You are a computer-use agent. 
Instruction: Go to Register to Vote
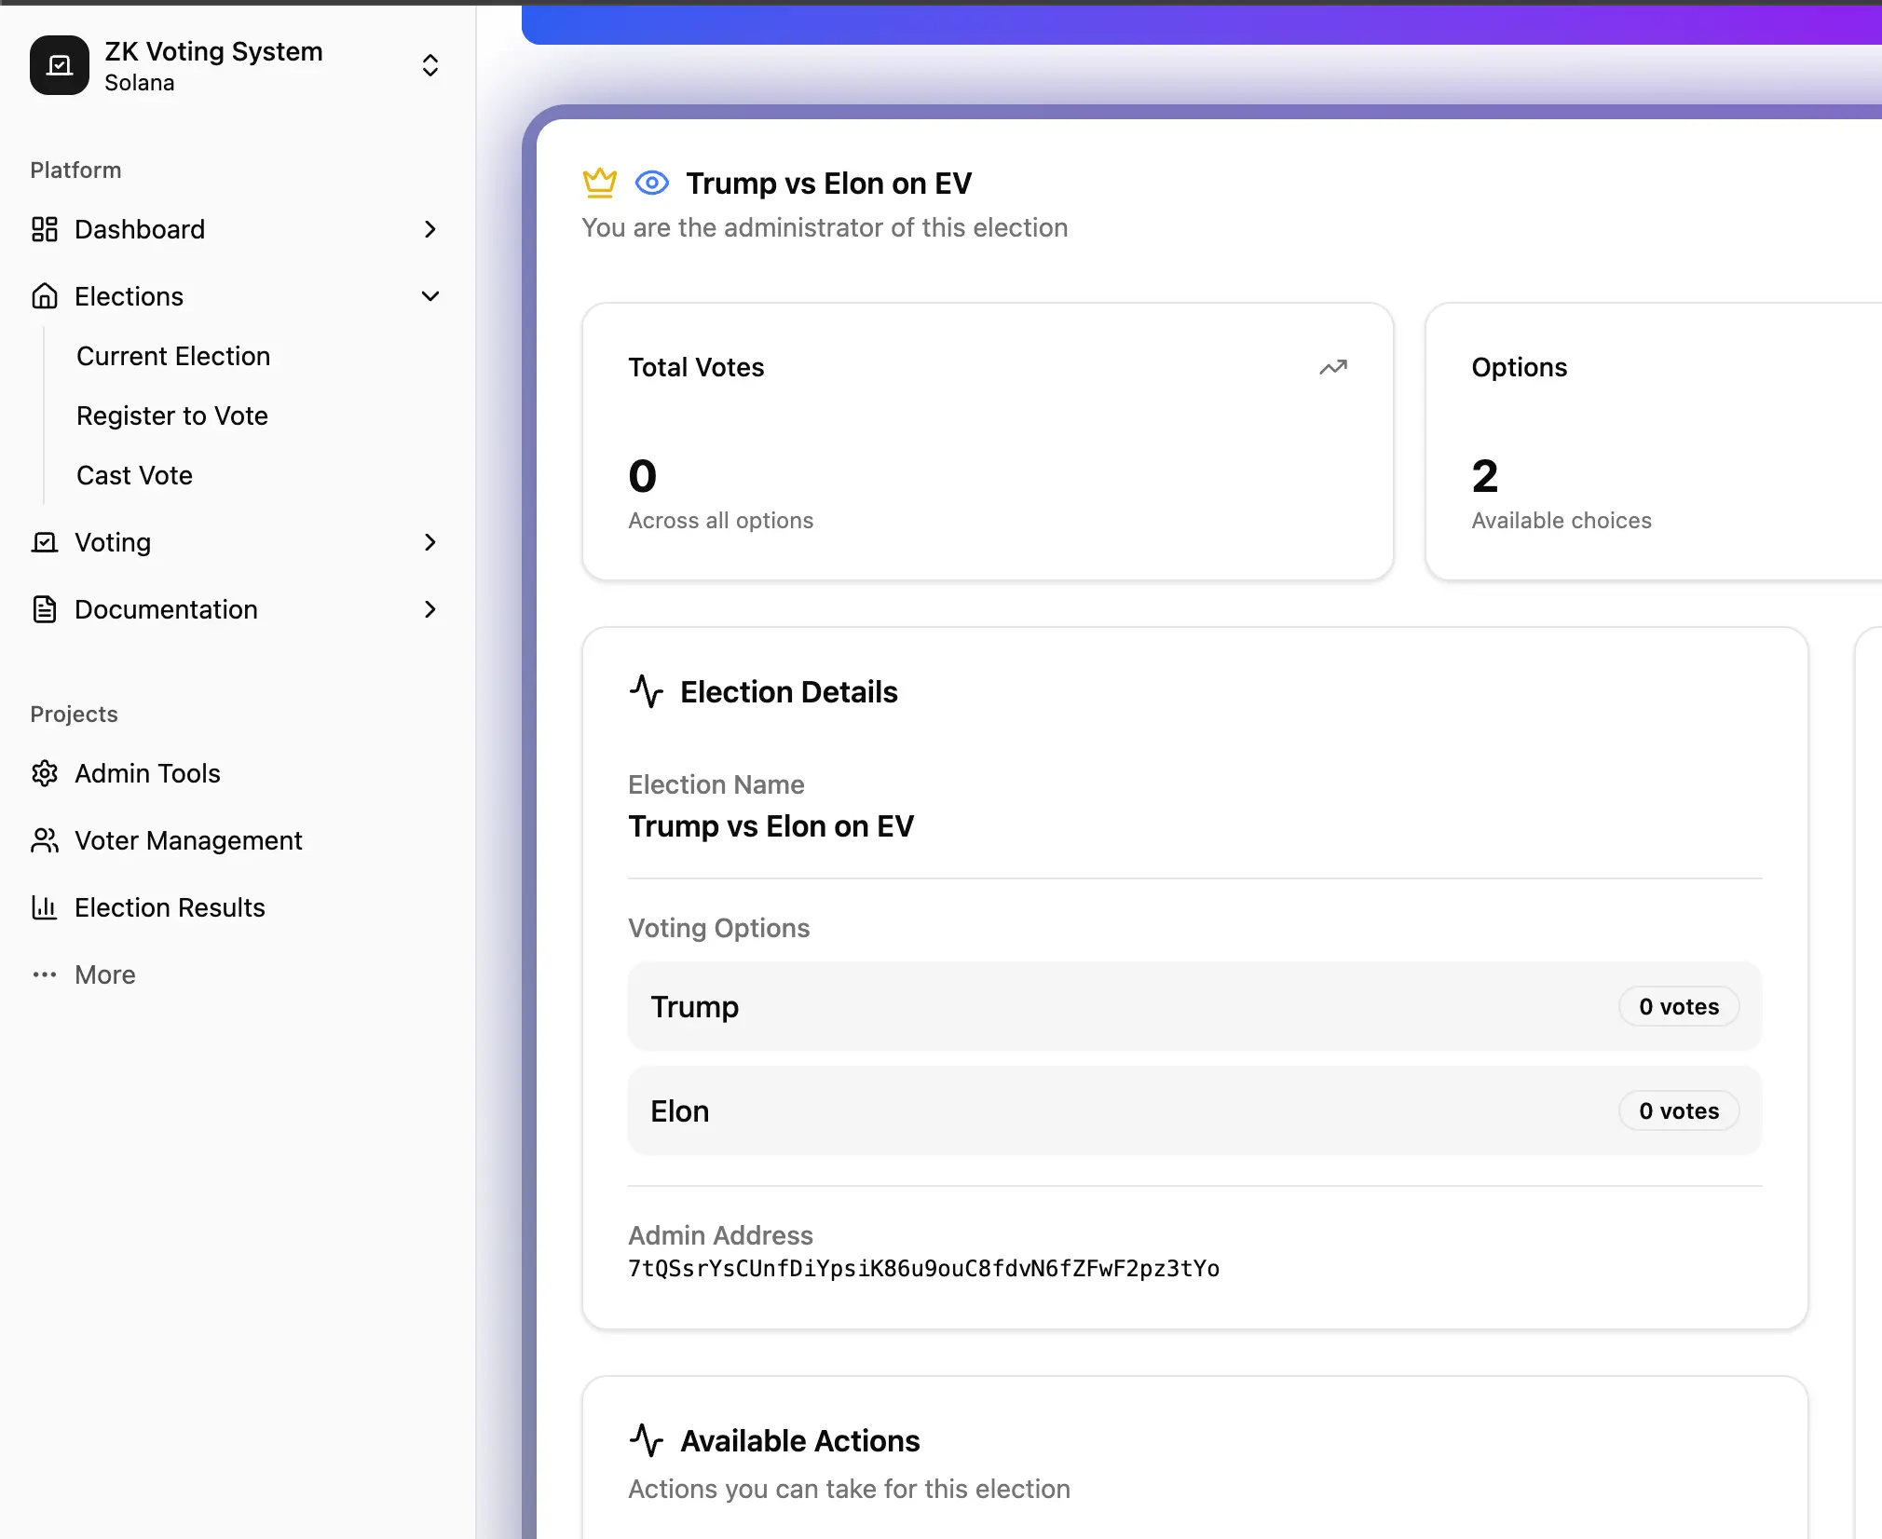coord(172,415)
